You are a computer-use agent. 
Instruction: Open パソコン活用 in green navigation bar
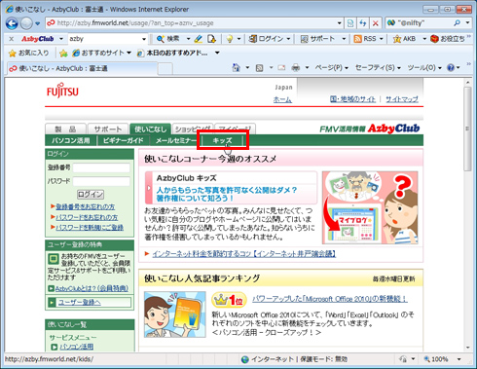pos(71,140)
